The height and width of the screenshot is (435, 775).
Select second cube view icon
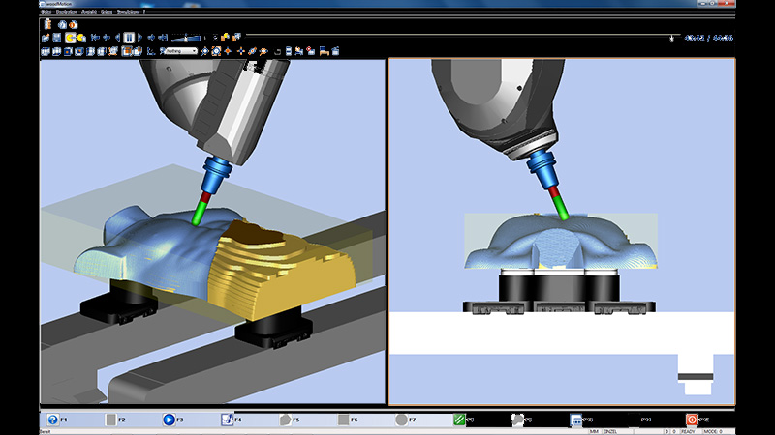(x=57, y=51)
